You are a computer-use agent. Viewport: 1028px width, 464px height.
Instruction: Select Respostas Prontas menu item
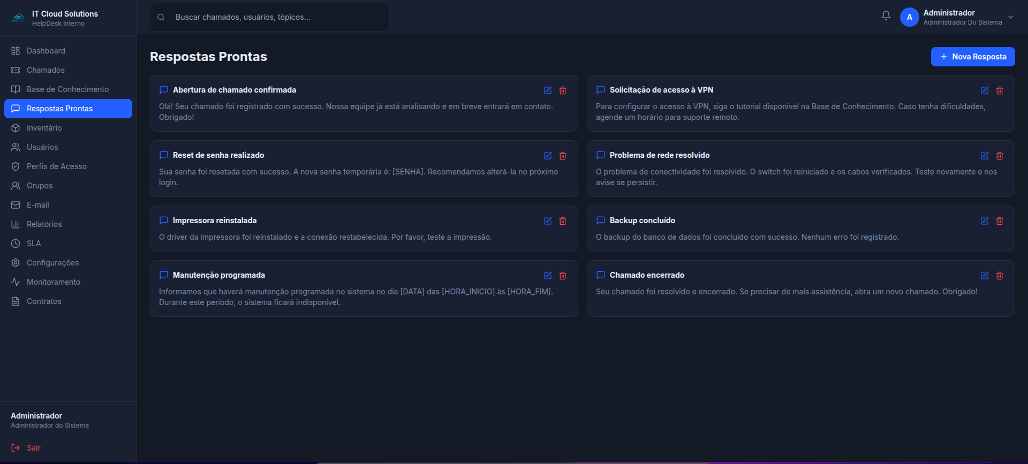[68, 109]
